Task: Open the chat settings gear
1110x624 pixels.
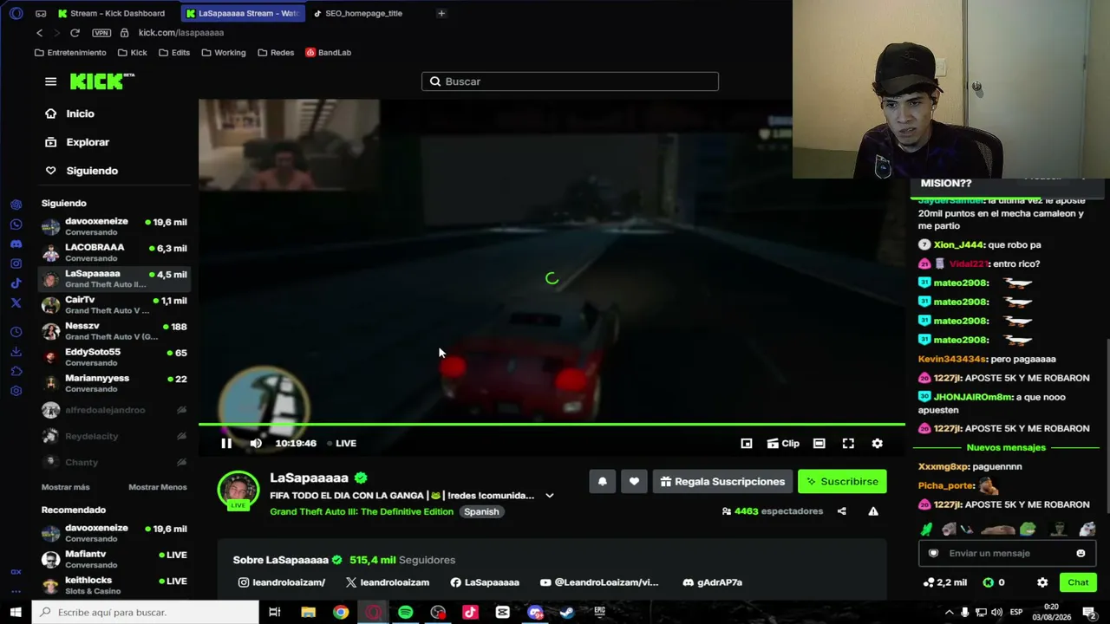Action: point(1042,582)
